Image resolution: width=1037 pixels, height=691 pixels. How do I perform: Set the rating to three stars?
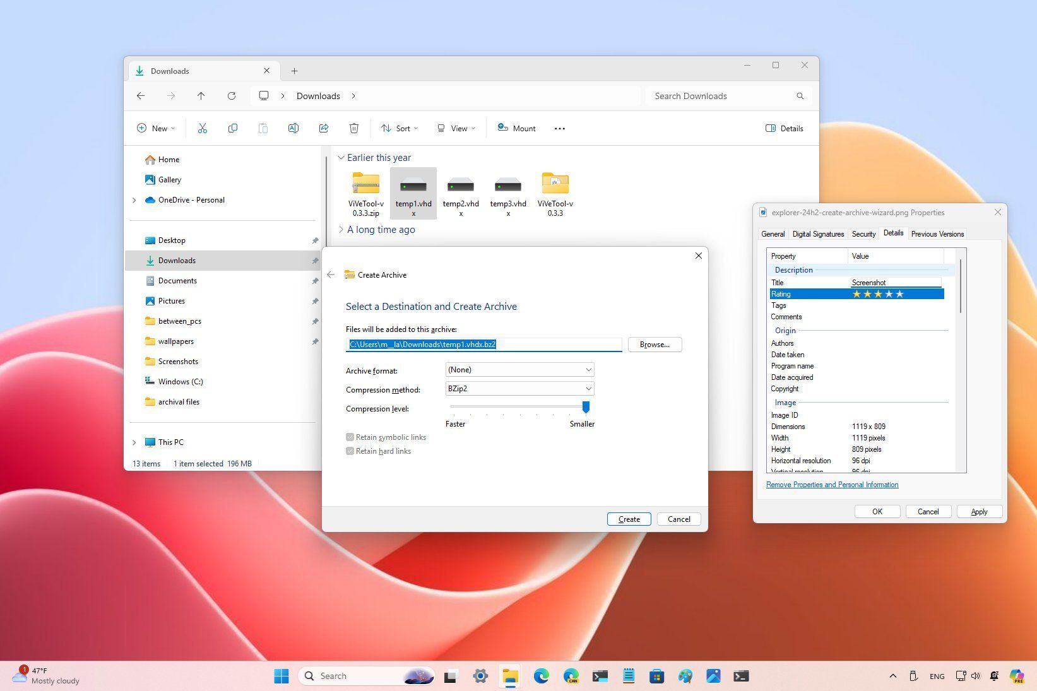pos(878,294)
